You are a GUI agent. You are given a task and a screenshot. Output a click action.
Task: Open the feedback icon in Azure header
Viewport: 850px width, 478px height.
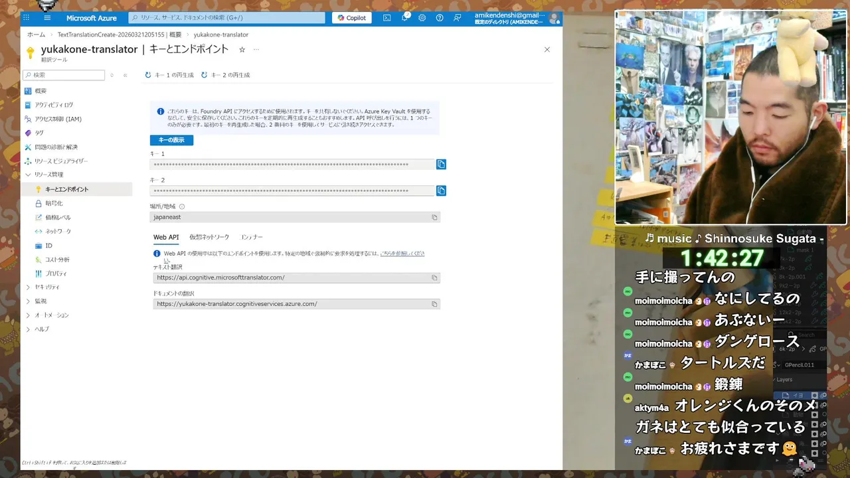[x=457, y=18]
